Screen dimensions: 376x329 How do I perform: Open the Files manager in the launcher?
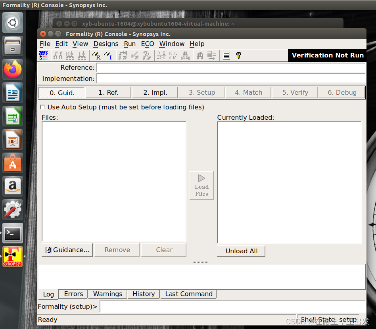coord(13,46)
